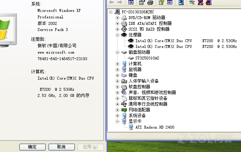Toggle the show/hide action pane toolbar icon
Image resolution: width=241 pixels, height=152 pixels.
[170, 2]
